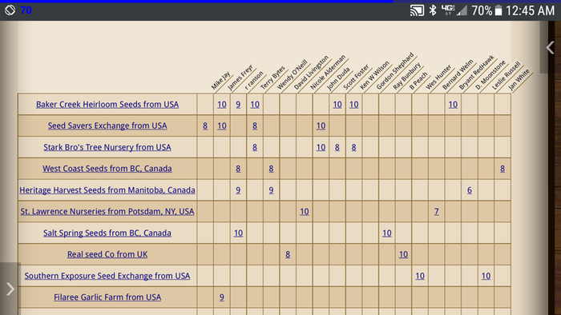This screenshot has width=561, height=315.
Task: Tap the battery icon in status bar
Action: click(x=498, y=10)
